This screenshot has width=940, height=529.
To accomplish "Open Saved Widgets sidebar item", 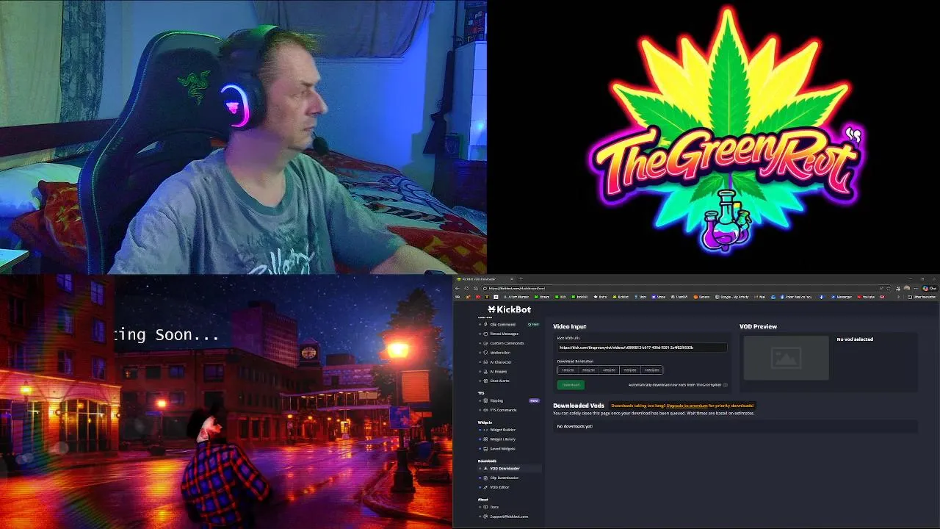I will [502, 449].
